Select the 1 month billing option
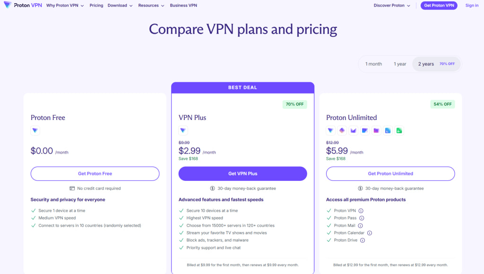This screenshot has width=484, height=274. tap(373, 64)
